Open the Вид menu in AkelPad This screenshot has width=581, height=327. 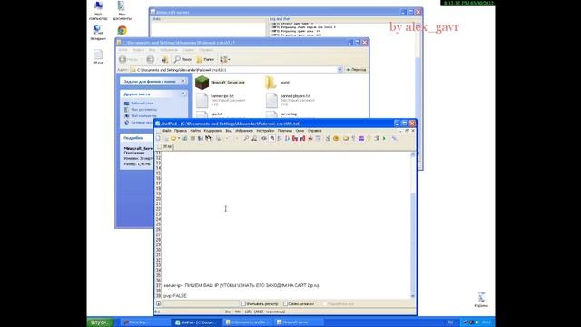(229, 131)
